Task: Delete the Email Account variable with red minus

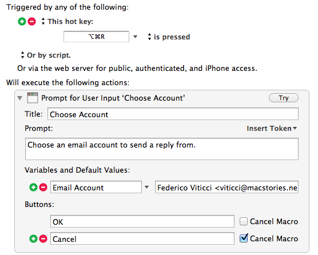Action: 43,187
